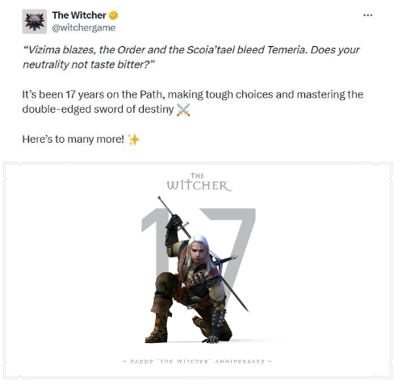This screenshot has height=385, width=398.
Task: Click The Witcher wolf medallion avatar
Action: 35,22
